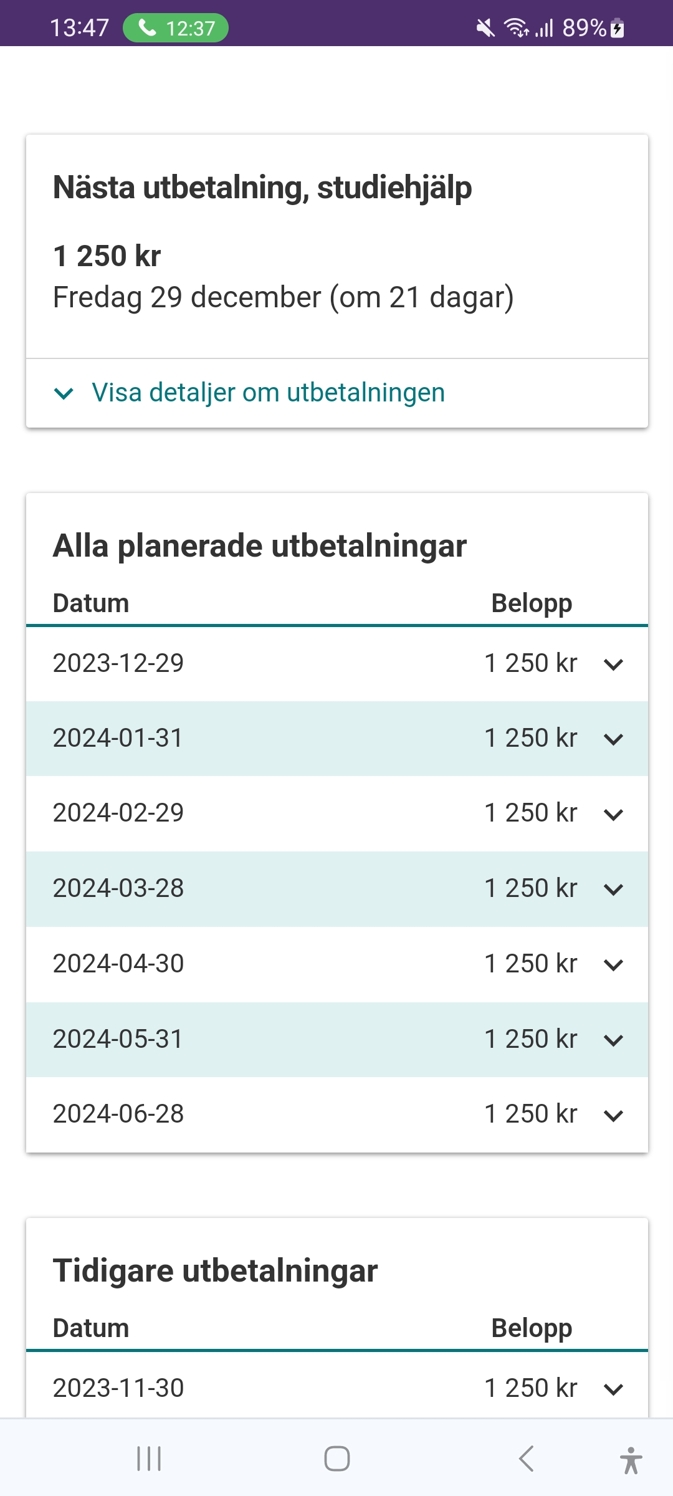Screen dimensions: 673x1496
Task: Expand the 2024-05-31 payment chevron
Action: (x=614, y=1040)
